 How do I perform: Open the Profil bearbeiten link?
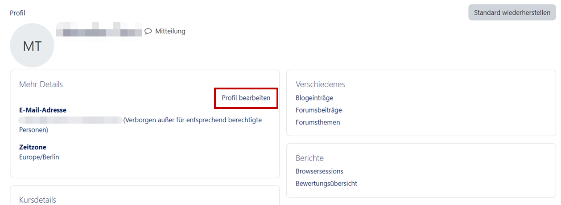[x=246, y=98]
